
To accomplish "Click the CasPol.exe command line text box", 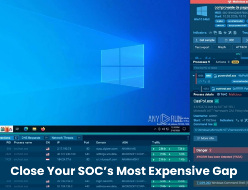I will click(221, 130).
